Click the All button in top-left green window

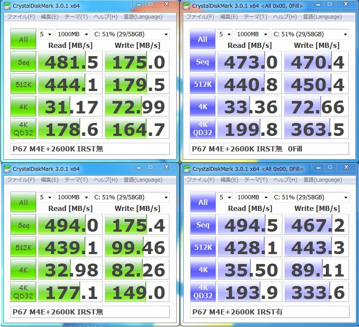(x=23, y=39)
